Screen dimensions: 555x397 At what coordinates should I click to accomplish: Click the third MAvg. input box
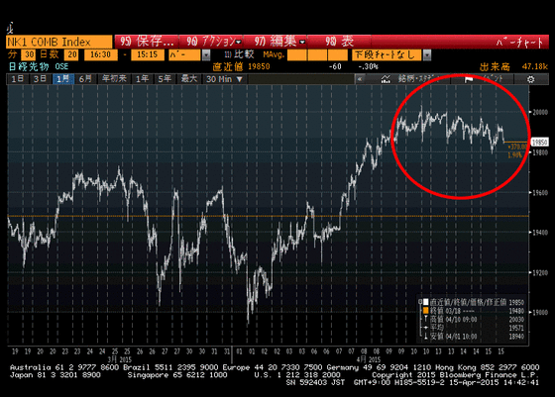pos(338,54)
